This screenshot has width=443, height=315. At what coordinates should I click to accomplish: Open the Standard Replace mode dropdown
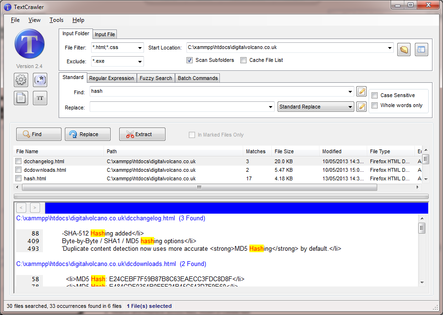pos(350,107)
